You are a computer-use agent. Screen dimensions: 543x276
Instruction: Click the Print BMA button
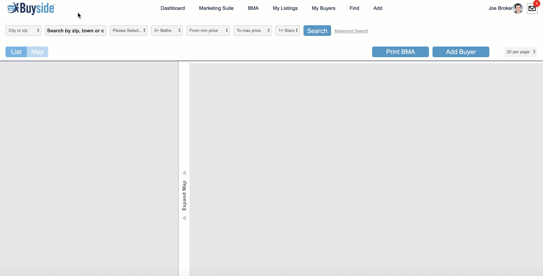[x=401, y=52]
